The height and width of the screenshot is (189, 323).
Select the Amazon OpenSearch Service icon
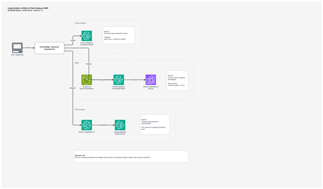click(151, 80)
